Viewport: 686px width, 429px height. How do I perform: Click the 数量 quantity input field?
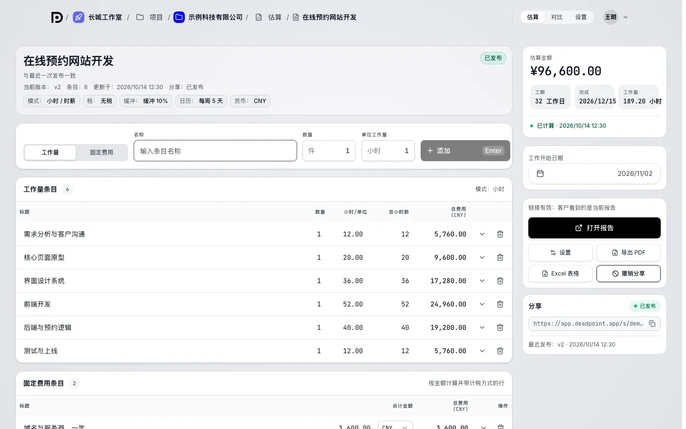click(x=329, y=151)
